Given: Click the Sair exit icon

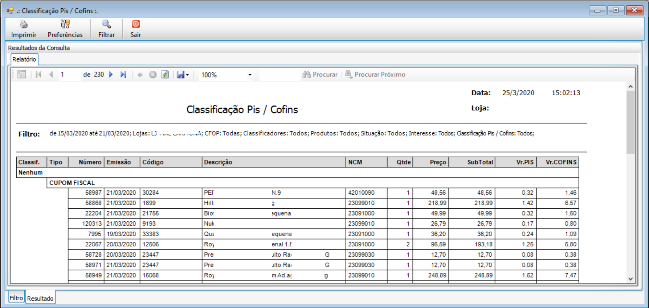Looking at the screenshot, I should 136,24.
